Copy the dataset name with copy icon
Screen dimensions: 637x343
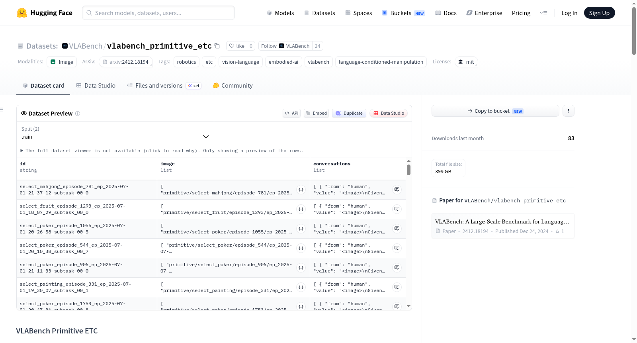tap(217, 46)
